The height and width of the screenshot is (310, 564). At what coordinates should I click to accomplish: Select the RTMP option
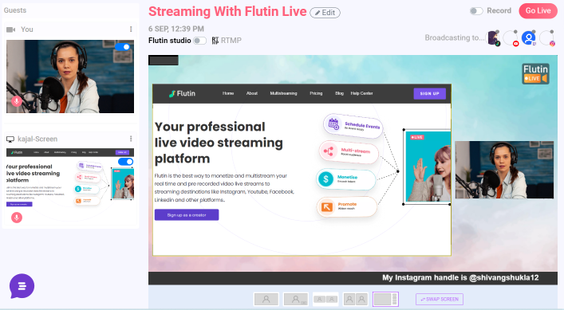227,41
